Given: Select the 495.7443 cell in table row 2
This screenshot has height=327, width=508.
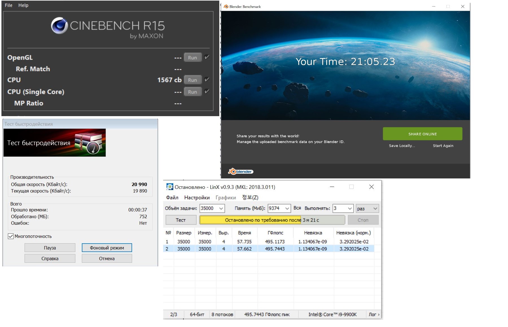Looking at the screenshot, I should 275,249.
